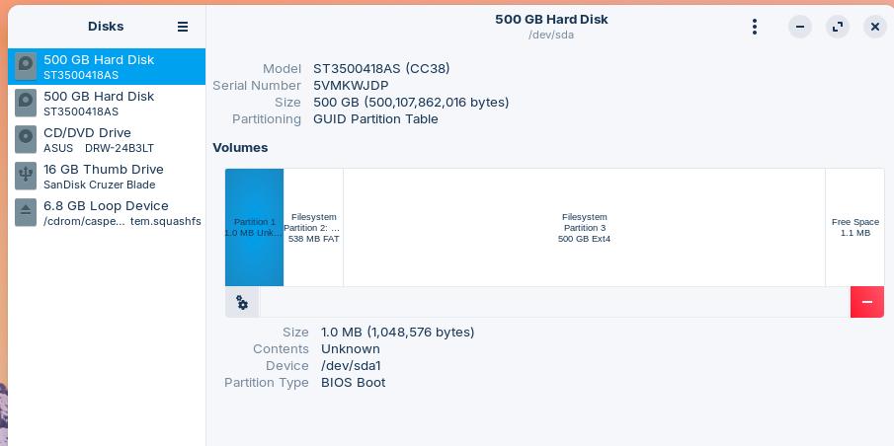The image size is (894, 446).
Task: Delete selected partition with the red minus button
Action: (x=866, y=302)
